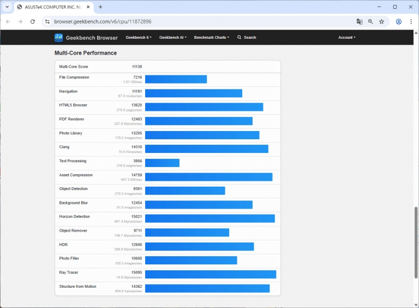
Task: Click the Ray Tracer score bar
Action: click(211, 274)
